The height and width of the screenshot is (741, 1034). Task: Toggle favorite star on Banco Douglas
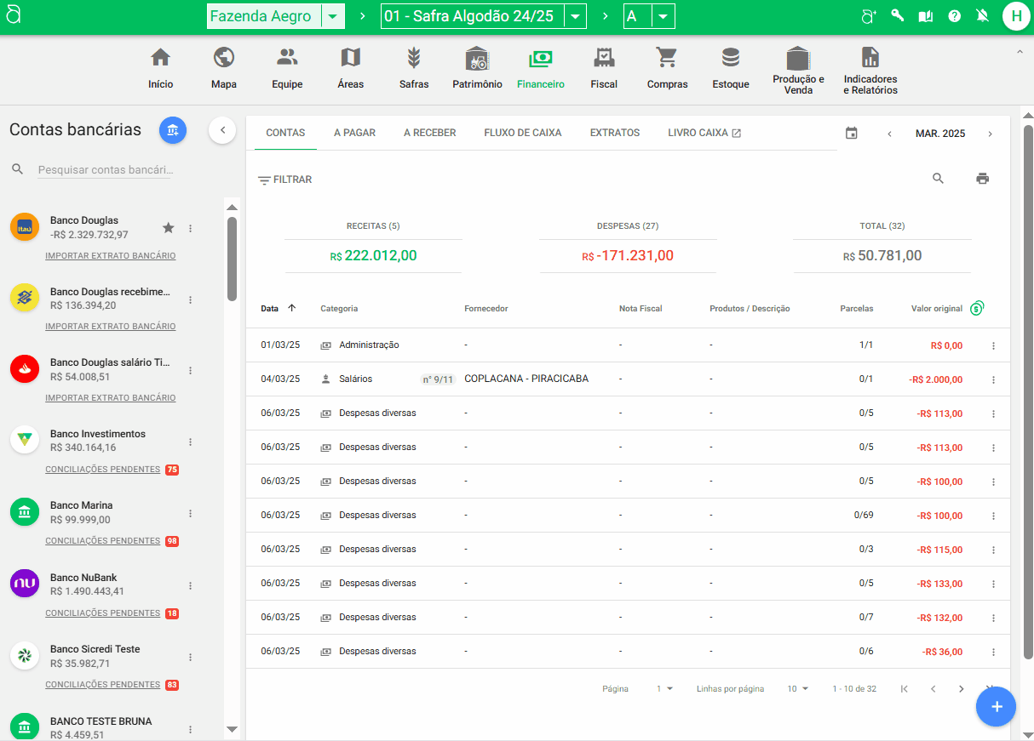(169, 227)
